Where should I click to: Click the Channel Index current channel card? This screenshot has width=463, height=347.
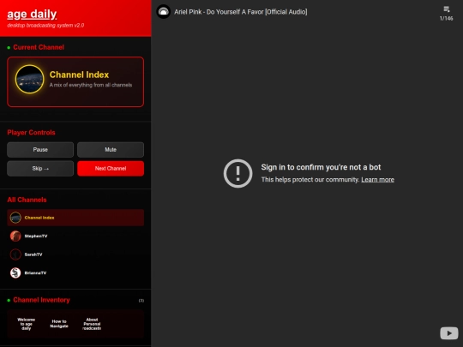coord(75,81)
